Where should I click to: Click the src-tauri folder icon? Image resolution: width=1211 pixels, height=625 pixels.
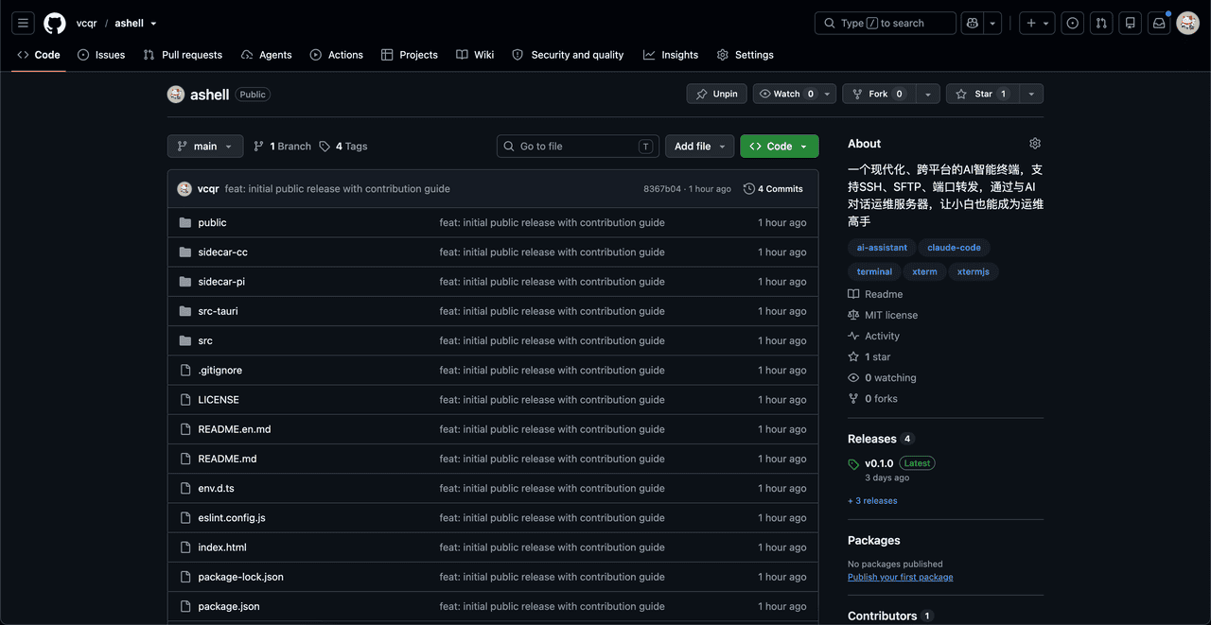(x=185, y=311)
